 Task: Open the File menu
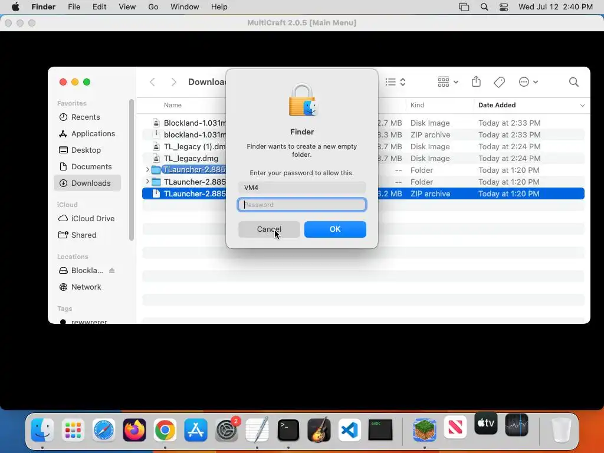(x=74, y=7)
